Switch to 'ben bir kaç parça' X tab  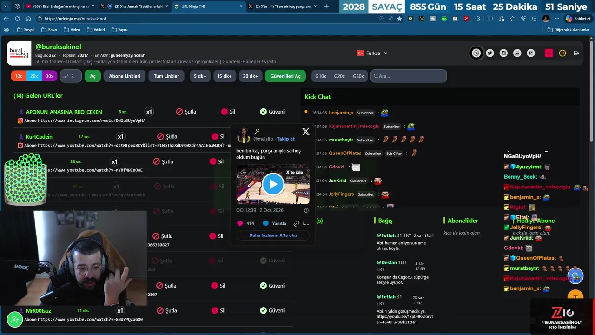click(x=283, y=7)
